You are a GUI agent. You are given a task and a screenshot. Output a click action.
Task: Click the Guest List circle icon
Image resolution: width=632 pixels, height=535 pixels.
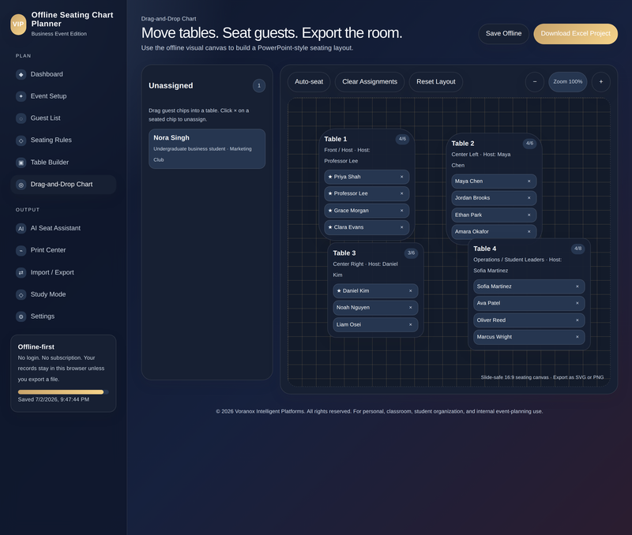click(21, 118)
